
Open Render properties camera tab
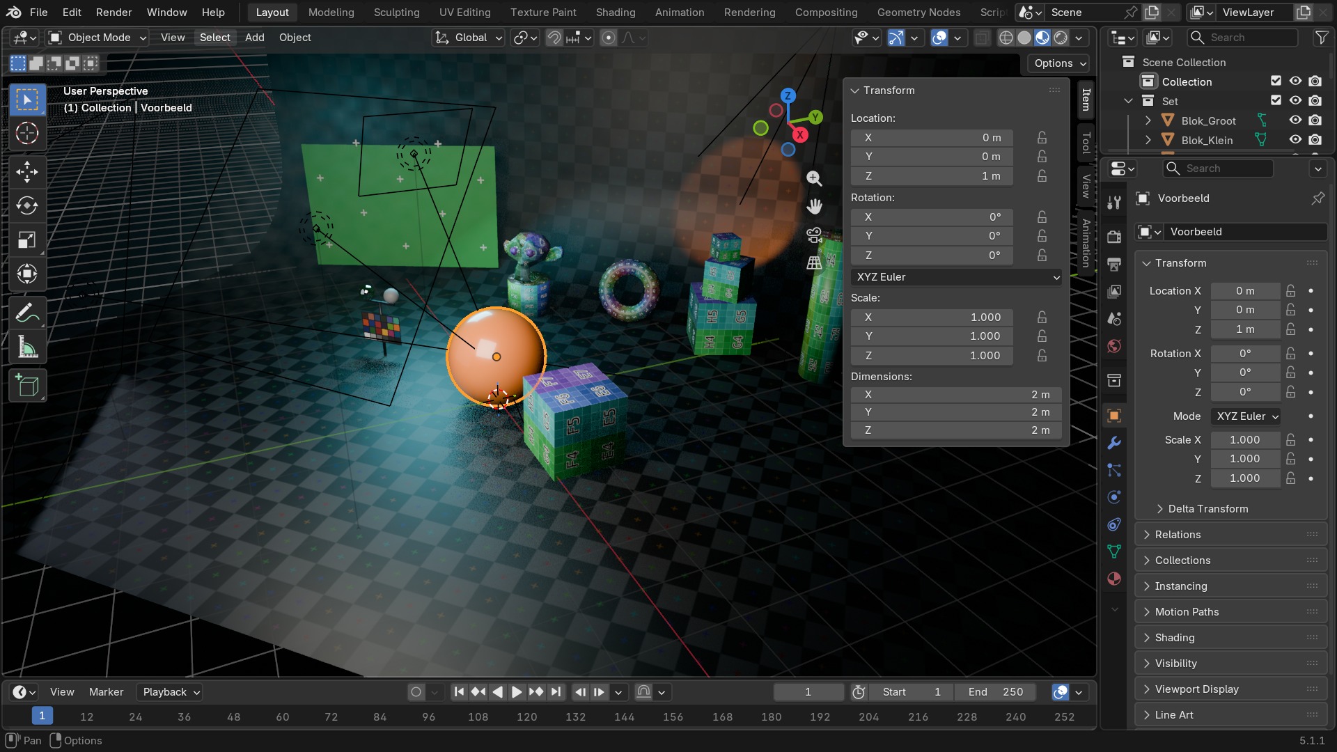pos(1114,237)
